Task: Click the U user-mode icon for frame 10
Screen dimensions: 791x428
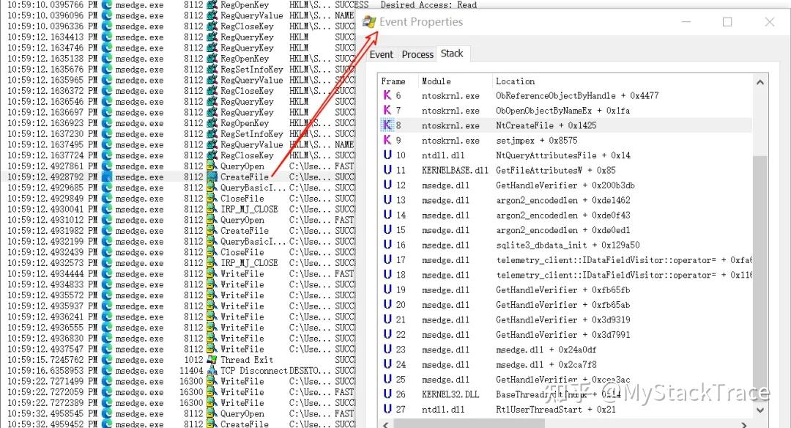Action: (x=387, y=155)
